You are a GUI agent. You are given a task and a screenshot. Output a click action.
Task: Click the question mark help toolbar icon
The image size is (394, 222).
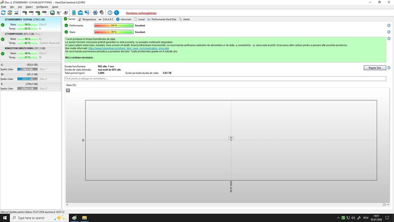pos(110,13)
